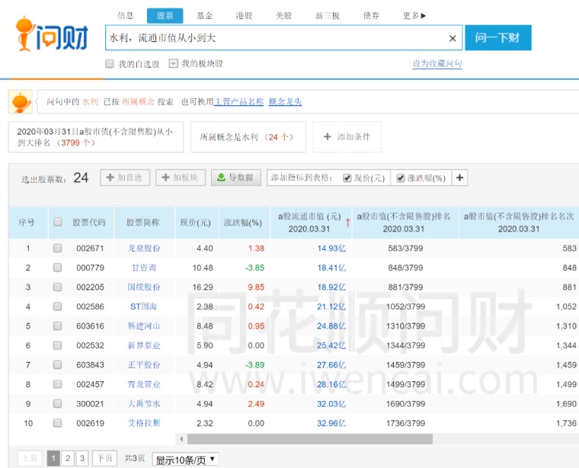The image size is (579, 468).
Task: Toggle 我的自选股 checkbox
Action: [109, 63]
